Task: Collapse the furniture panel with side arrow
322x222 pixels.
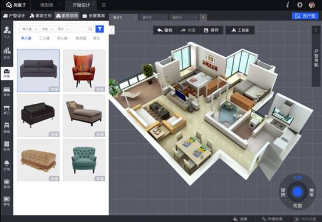Action: pyautogui.click(x=112, y=30)
